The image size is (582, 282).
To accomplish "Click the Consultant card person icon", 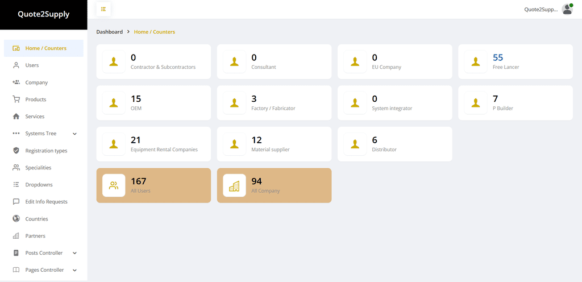I will tap(234, 61).
